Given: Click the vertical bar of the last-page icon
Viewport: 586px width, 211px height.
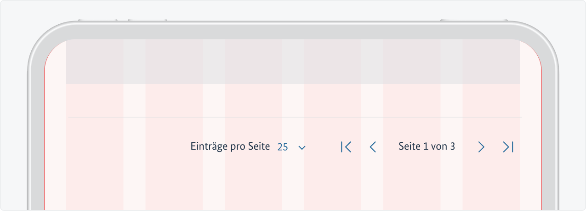Looking at the screenshot, I should pos(512,147).
